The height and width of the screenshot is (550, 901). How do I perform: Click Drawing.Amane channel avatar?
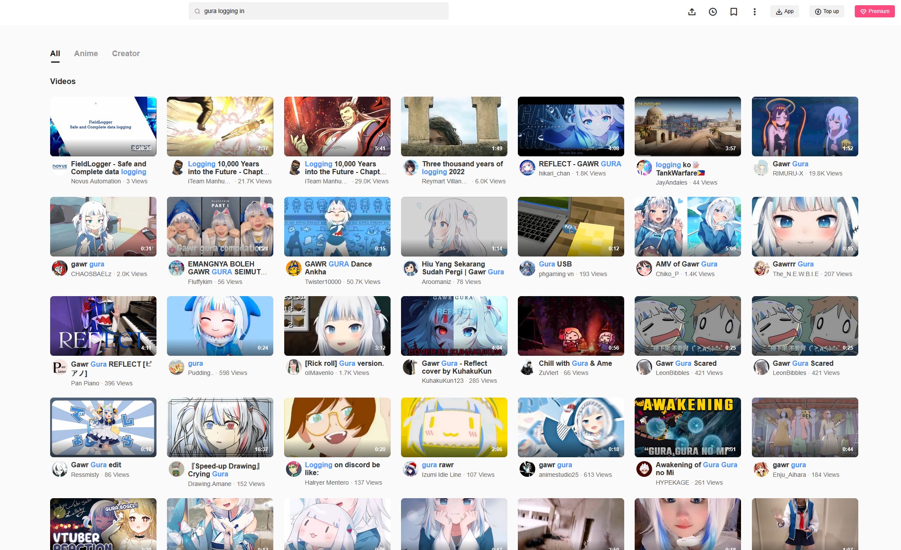tap(177, 469)
